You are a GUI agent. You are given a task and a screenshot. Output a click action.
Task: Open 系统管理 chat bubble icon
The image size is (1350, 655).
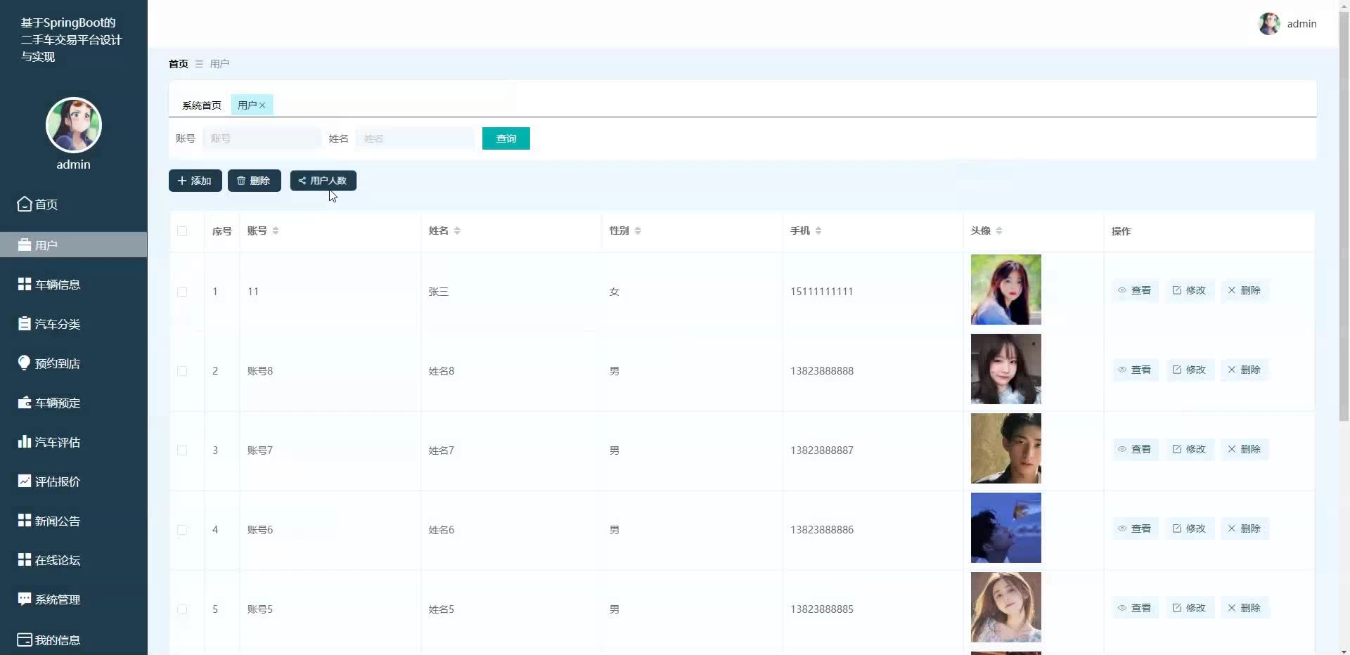click(25, 599)
